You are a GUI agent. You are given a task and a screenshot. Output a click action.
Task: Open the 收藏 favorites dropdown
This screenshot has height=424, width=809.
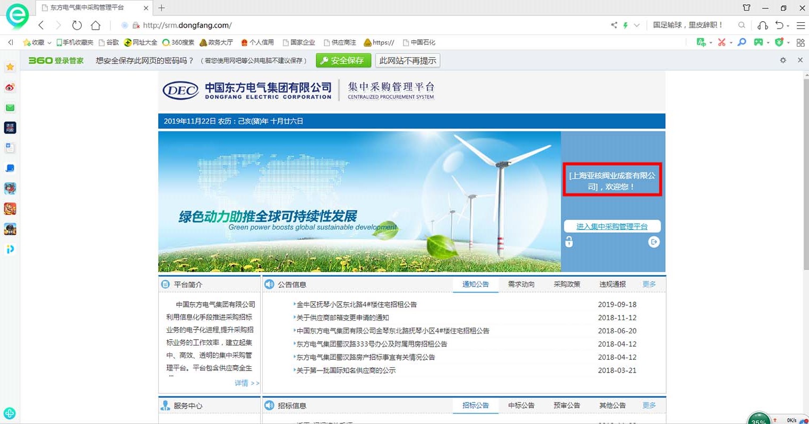coord(37,42)
